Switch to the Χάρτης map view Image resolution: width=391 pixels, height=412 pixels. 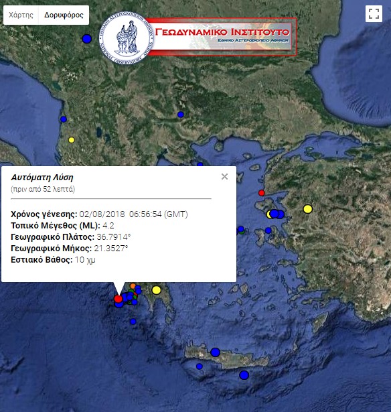(21, 15)
